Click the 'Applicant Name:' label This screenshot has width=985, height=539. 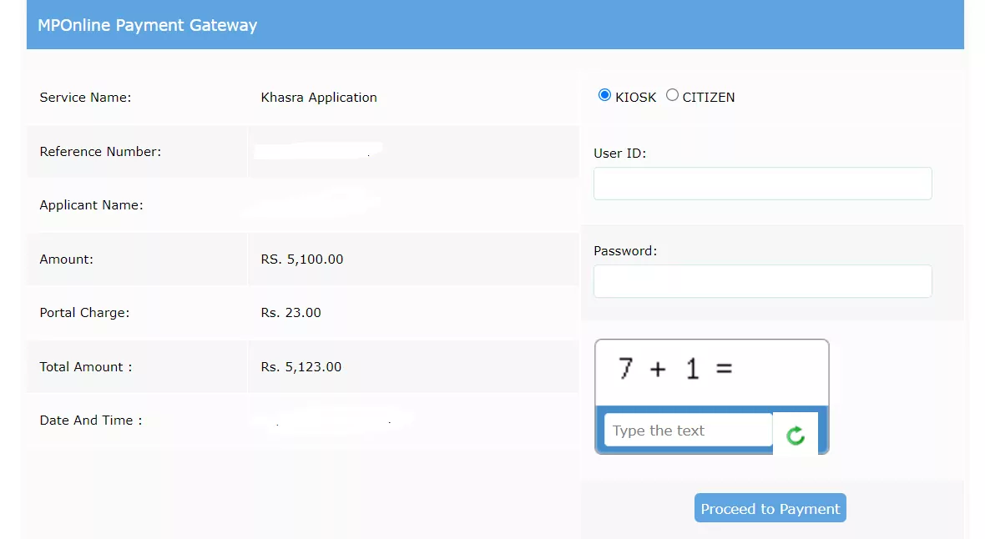click(x=92, y=205)
